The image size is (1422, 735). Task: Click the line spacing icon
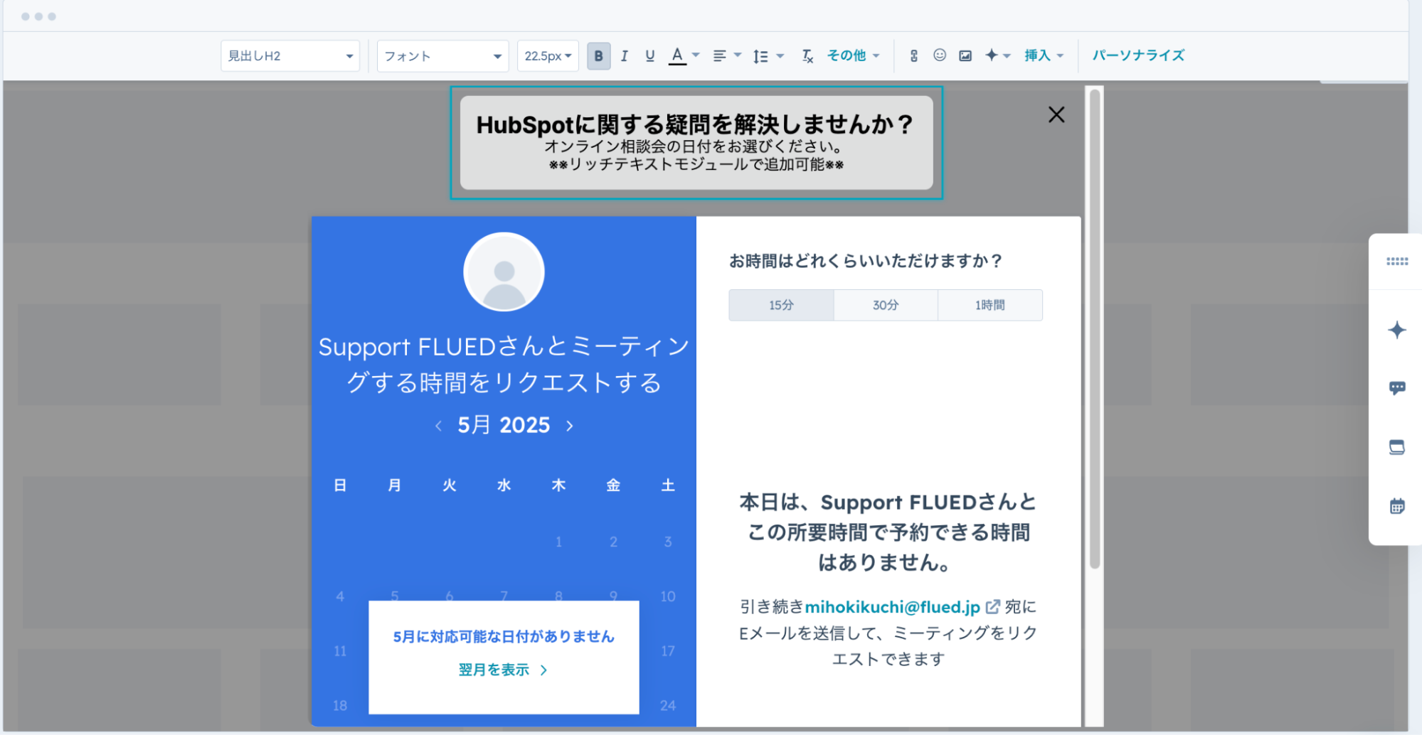click(760, 56)
